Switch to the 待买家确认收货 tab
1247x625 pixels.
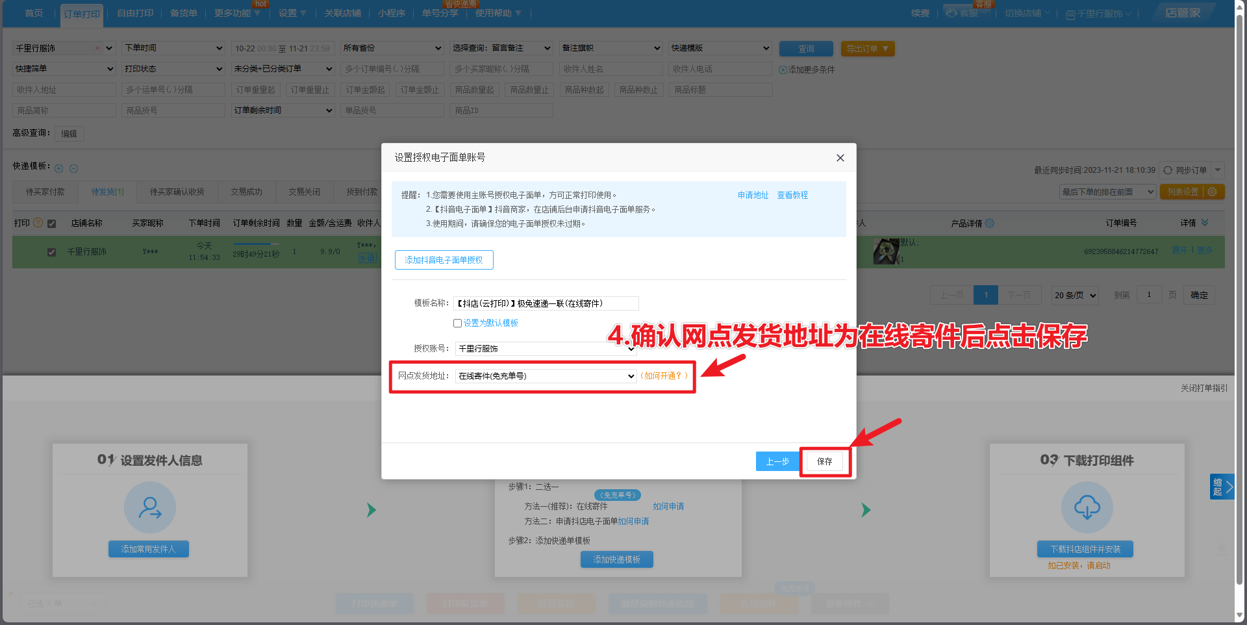click(x=177, y=192)
